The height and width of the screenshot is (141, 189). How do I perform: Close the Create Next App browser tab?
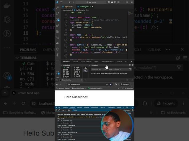81,80
